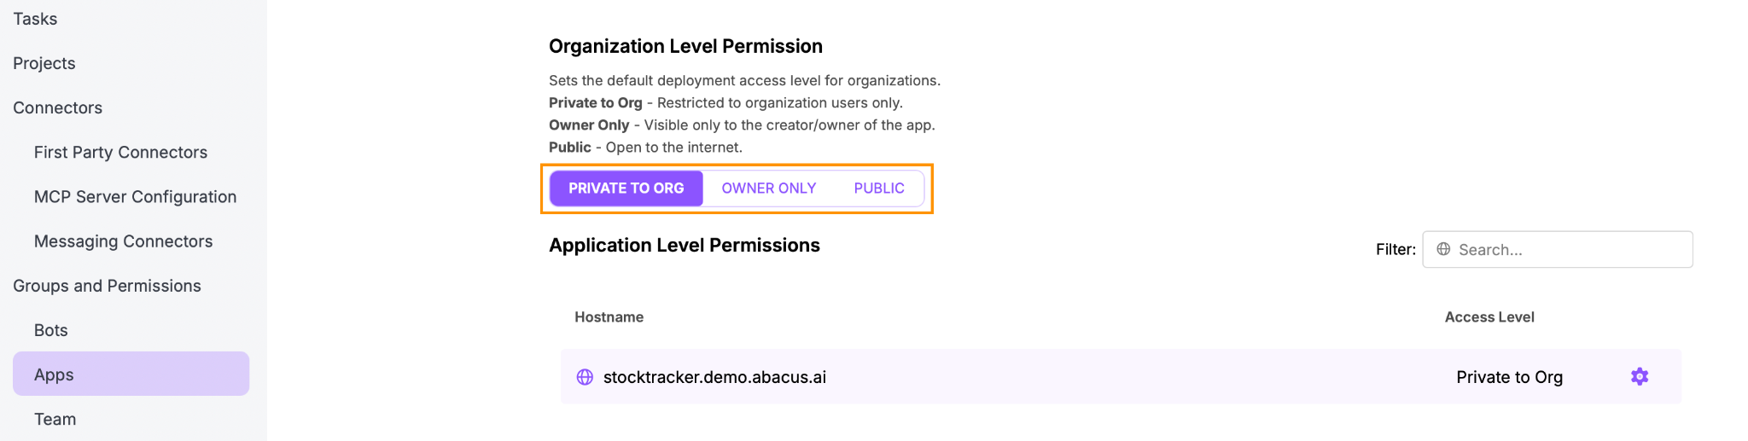Focus the application filter search field

[x=1570, y=249]
